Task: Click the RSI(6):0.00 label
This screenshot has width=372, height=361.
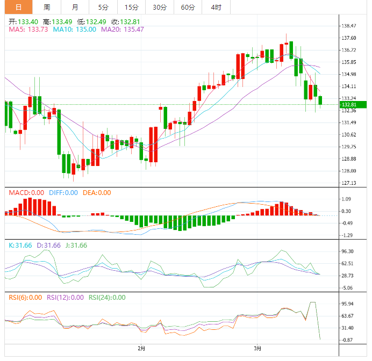Action: tap(25, 298)
